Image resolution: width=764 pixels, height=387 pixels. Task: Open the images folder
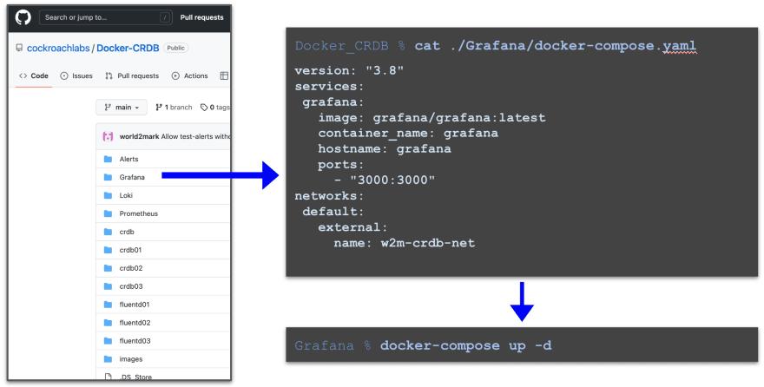click(x=131, y=359)
